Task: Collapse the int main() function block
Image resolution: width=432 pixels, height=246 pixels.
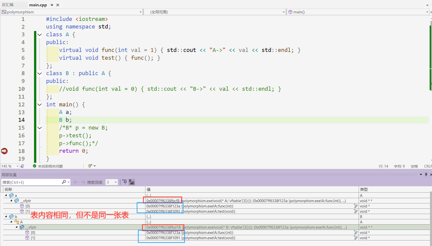Action: coord(40,105)
